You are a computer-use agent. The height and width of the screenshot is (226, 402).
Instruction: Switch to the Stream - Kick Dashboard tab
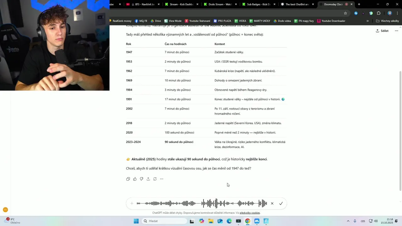pyautogui.click(x=181, y=4)
